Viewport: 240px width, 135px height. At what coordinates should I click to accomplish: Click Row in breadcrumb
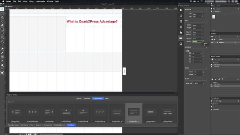pyautogui.click(x=32, y=125)
